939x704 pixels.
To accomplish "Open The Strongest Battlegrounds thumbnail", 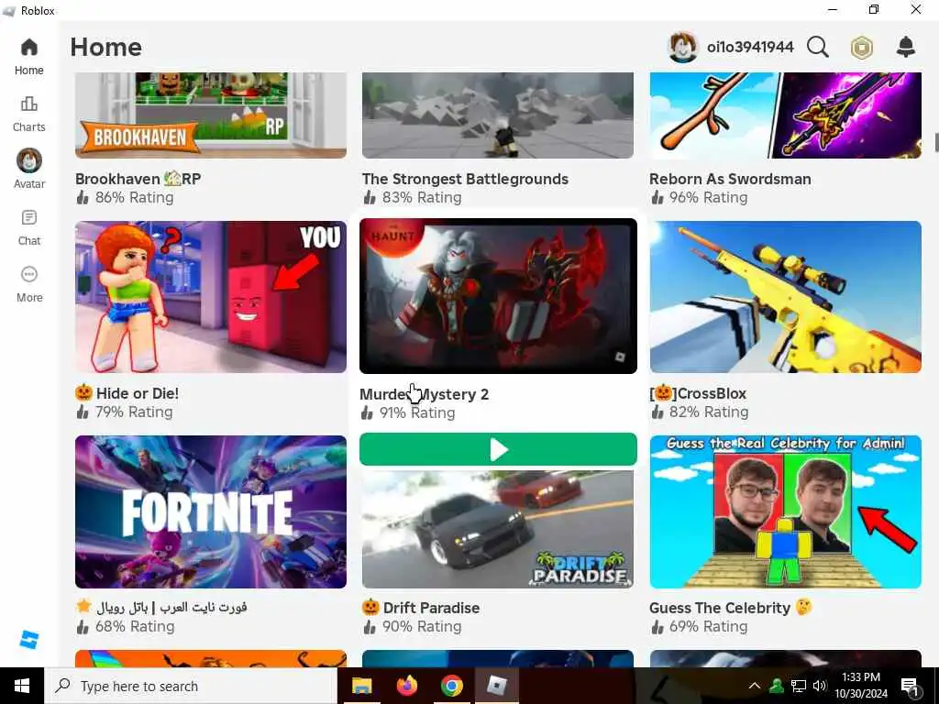I will tap(498, 115).
